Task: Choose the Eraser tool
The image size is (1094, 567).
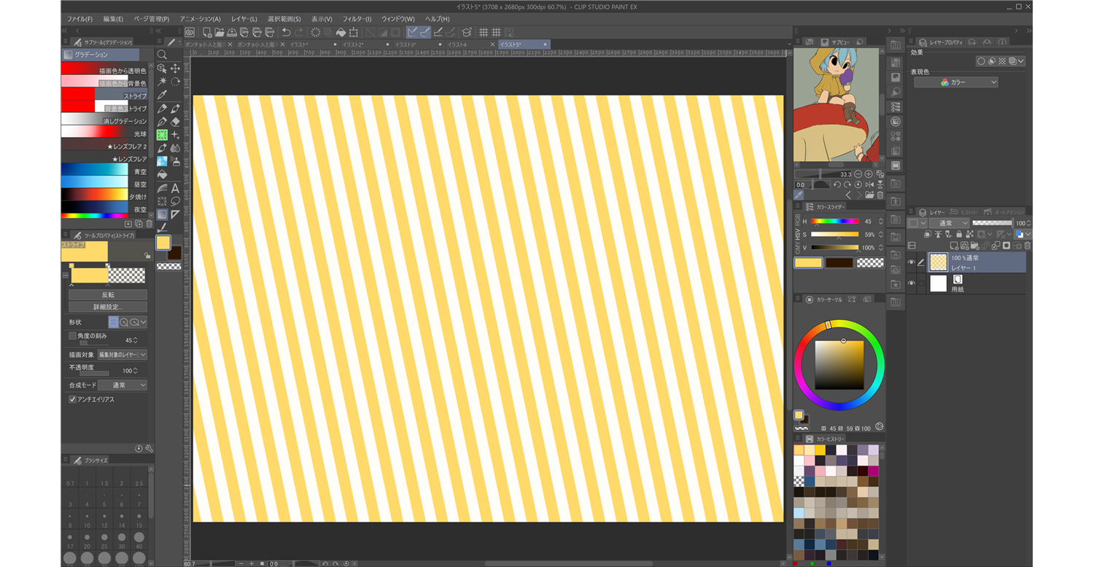Action: 175,122
